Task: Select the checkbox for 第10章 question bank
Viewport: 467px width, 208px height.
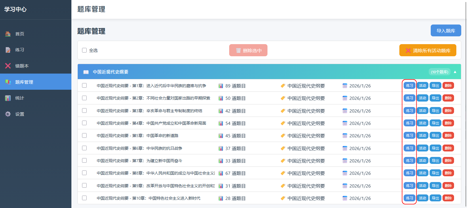Action: tap(84, 198)
